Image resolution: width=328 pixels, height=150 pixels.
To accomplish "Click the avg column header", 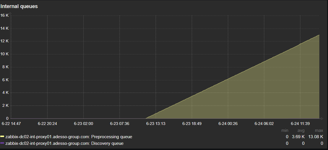I will pos(301,131).
